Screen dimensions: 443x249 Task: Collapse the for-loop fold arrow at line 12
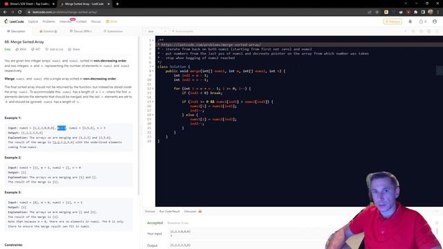pyautogui.click(x=153, y=89)
